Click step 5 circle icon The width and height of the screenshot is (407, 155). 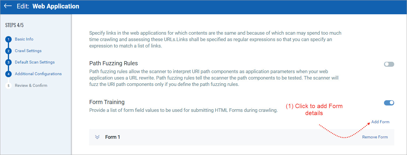(8, 86)
